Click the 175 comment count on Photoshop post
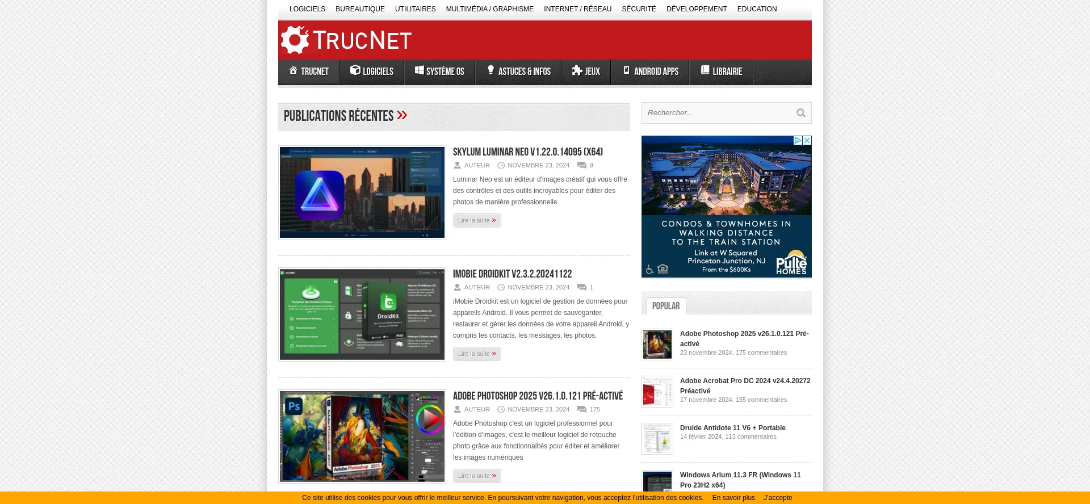This screenshot has width=1090, height=504. [594, 409]
